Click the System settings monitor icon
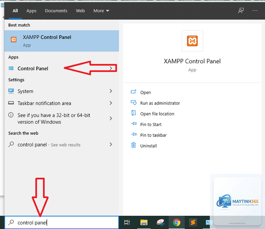The image size is (265, 229). 11,91
